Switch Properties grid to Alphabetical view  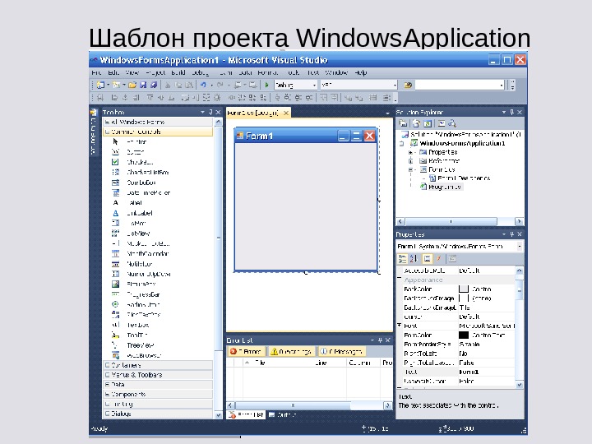coord(414,259)
